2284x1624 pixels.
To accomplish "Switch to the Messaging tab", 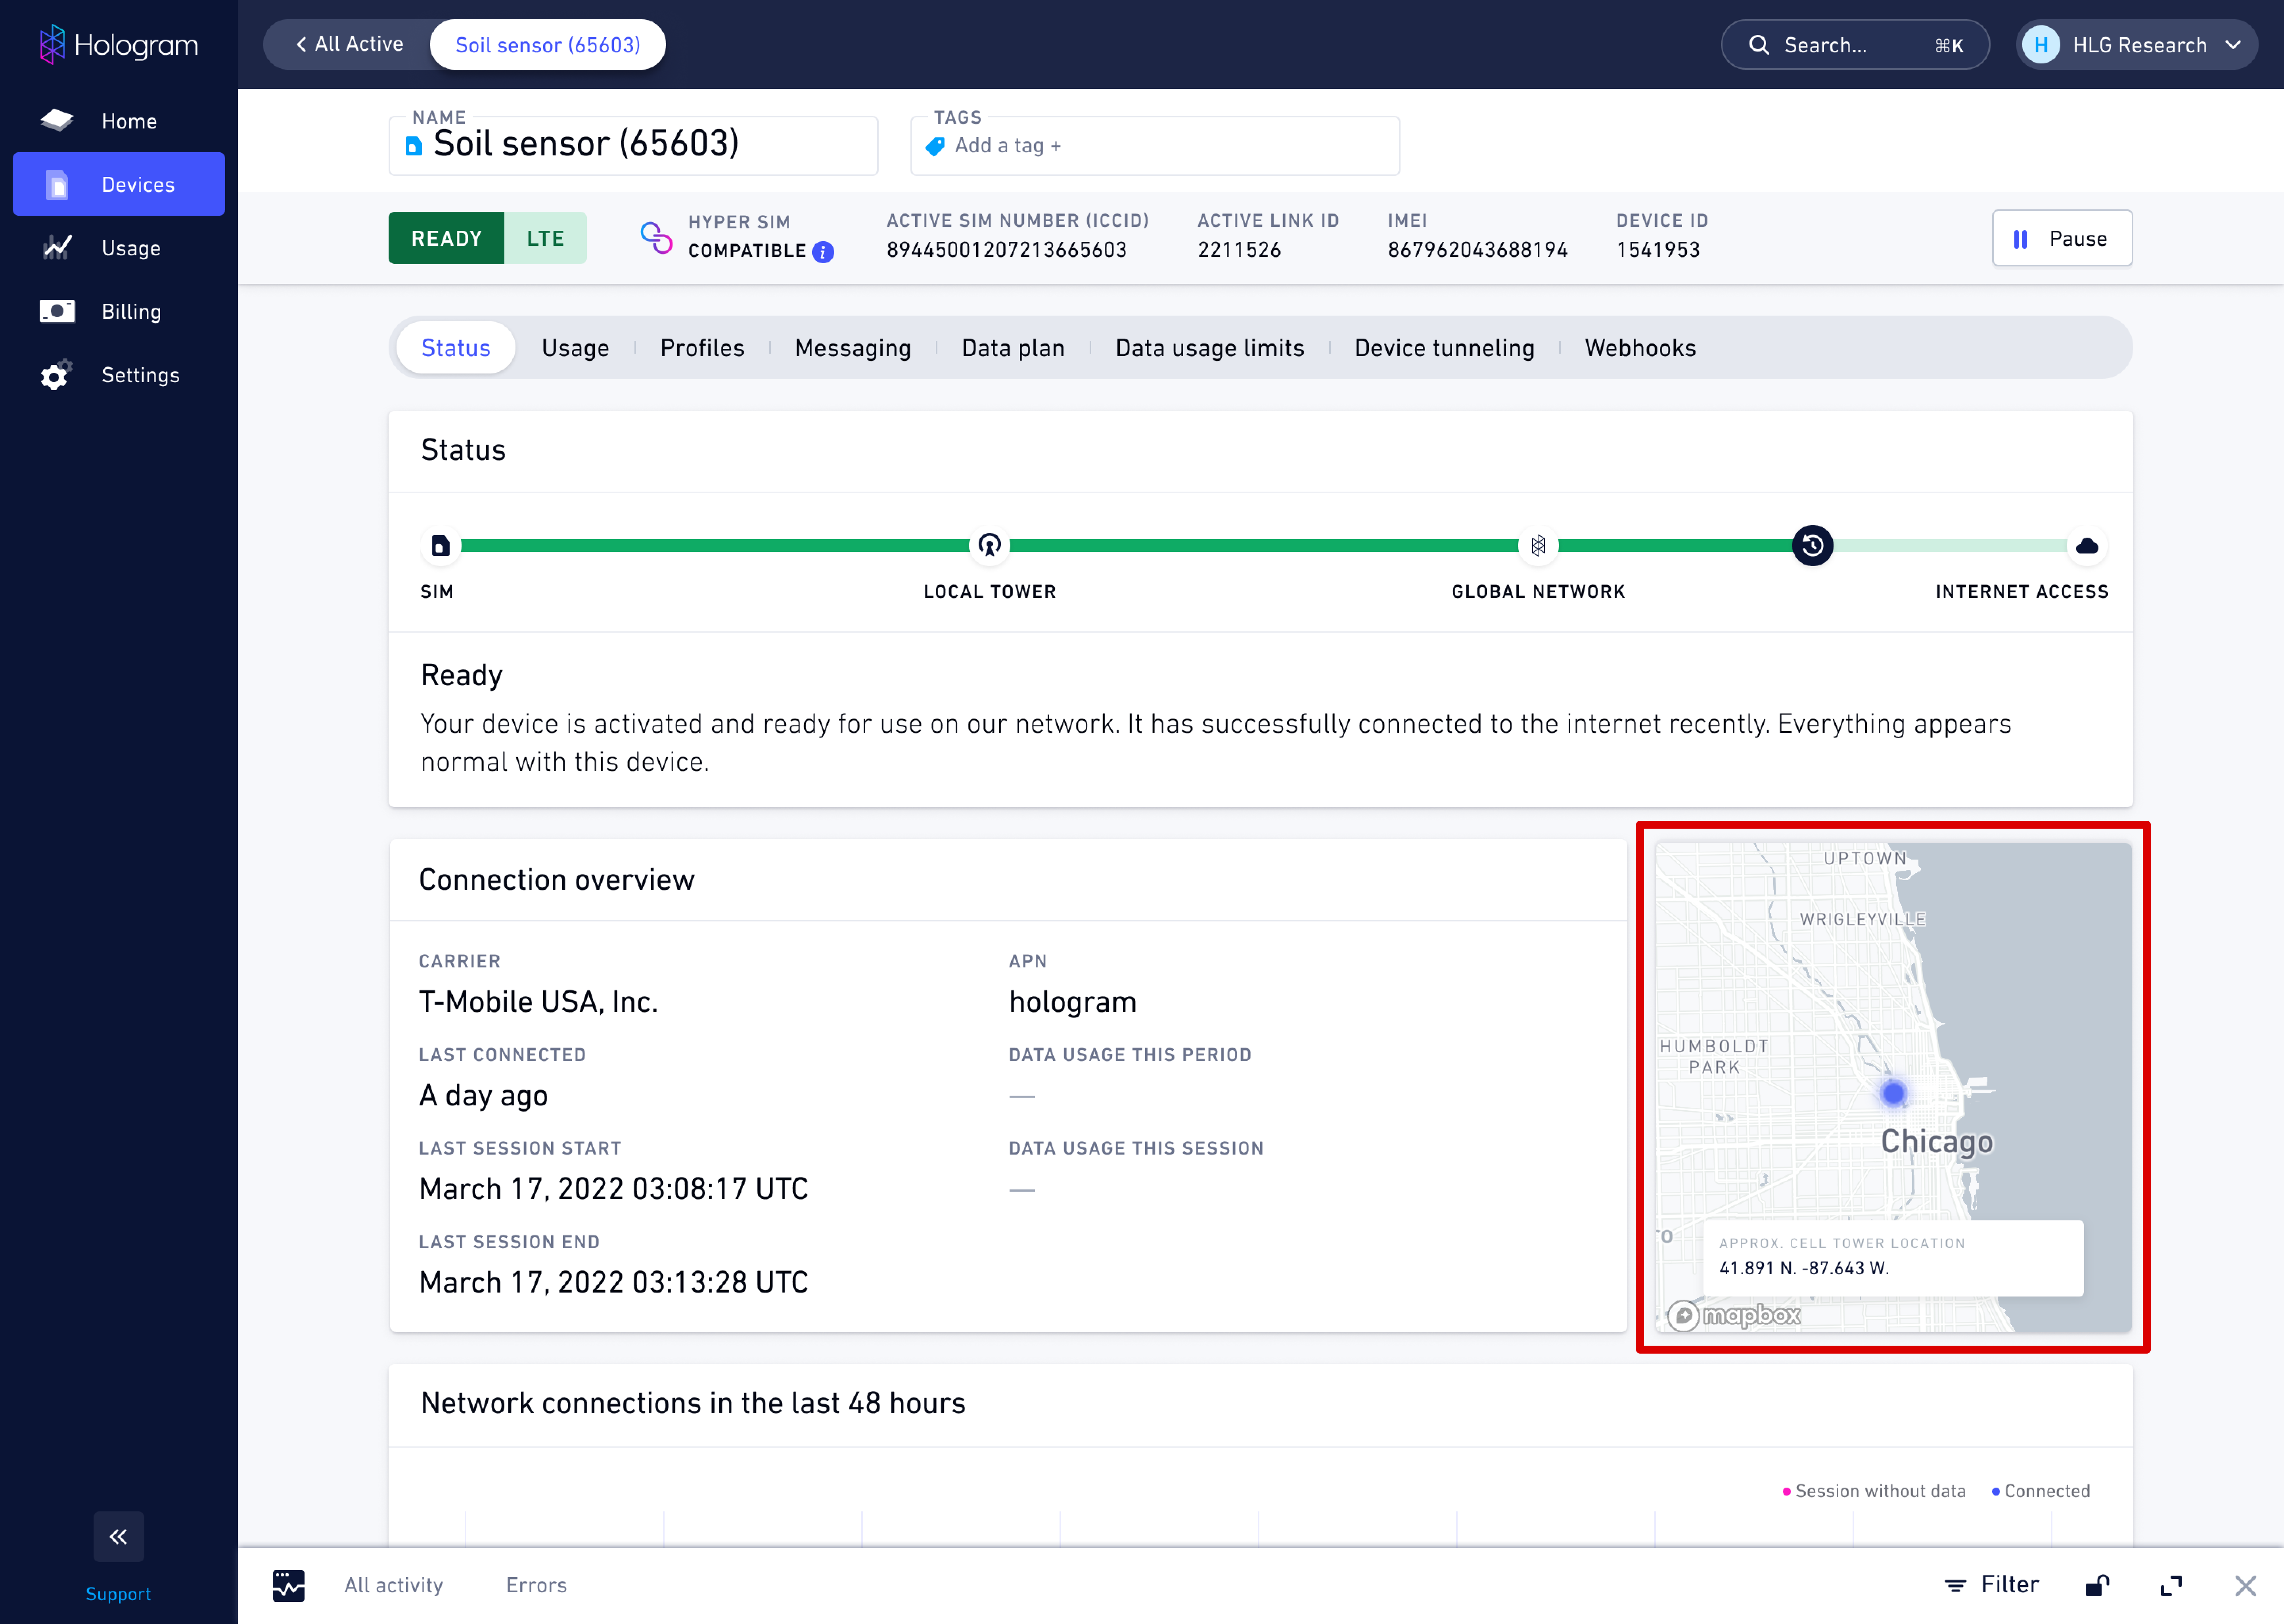I will click(853, 348).
